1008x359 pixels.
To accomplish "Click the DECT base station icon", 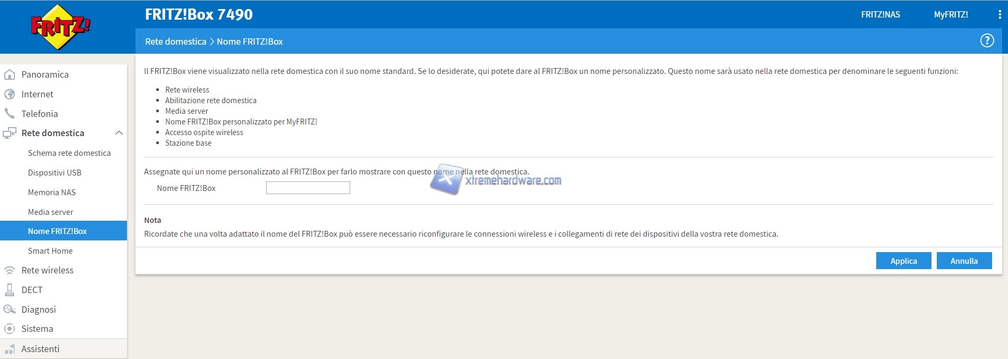I will 10,290.
